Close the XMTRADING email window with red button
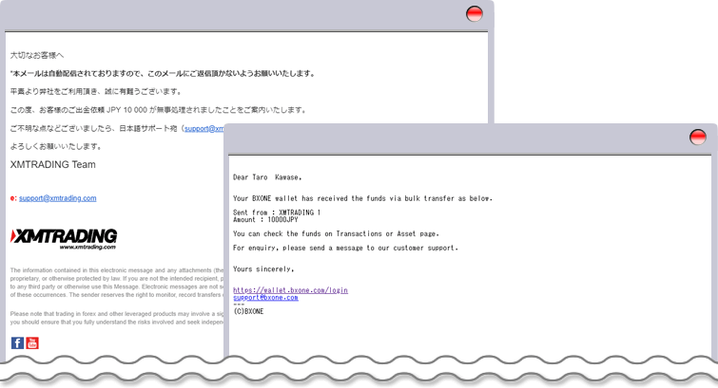This screenshot has width=718, height=388. [x=473, y=14]
